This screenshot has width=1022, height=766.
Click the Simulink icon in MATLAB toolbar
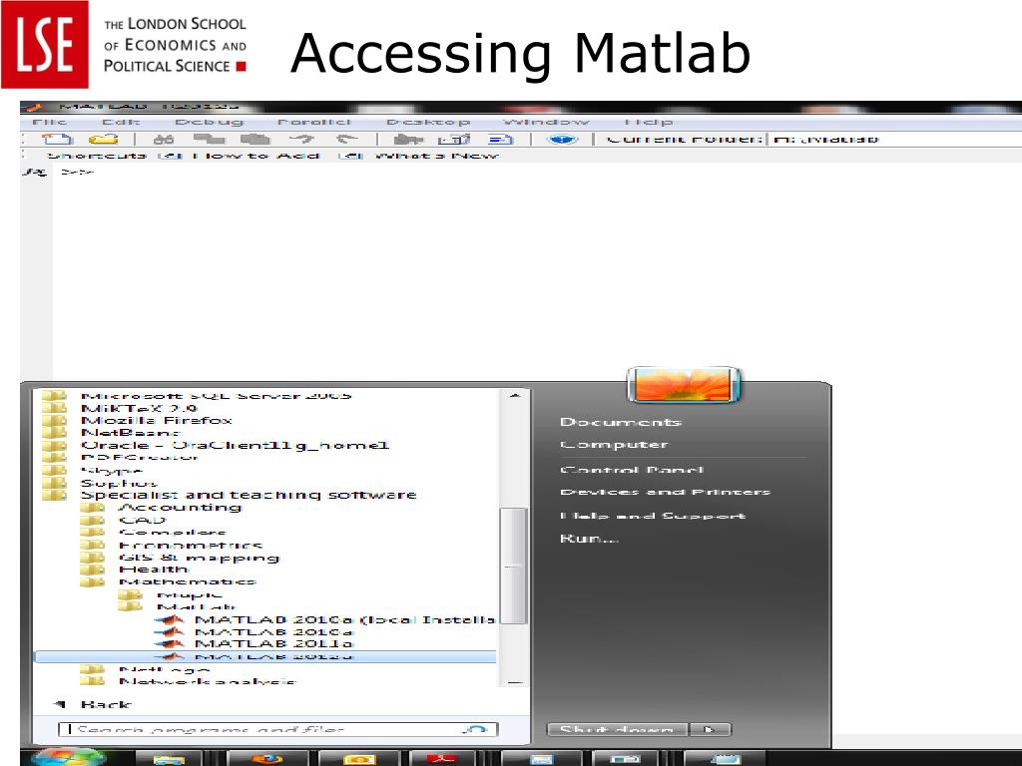point(408,139)
